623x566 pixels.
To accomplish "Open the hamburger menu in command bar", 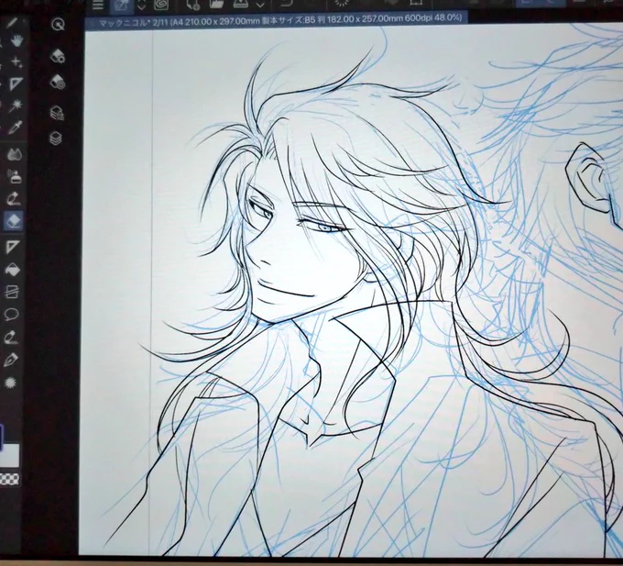I will (x=98, y=5).
